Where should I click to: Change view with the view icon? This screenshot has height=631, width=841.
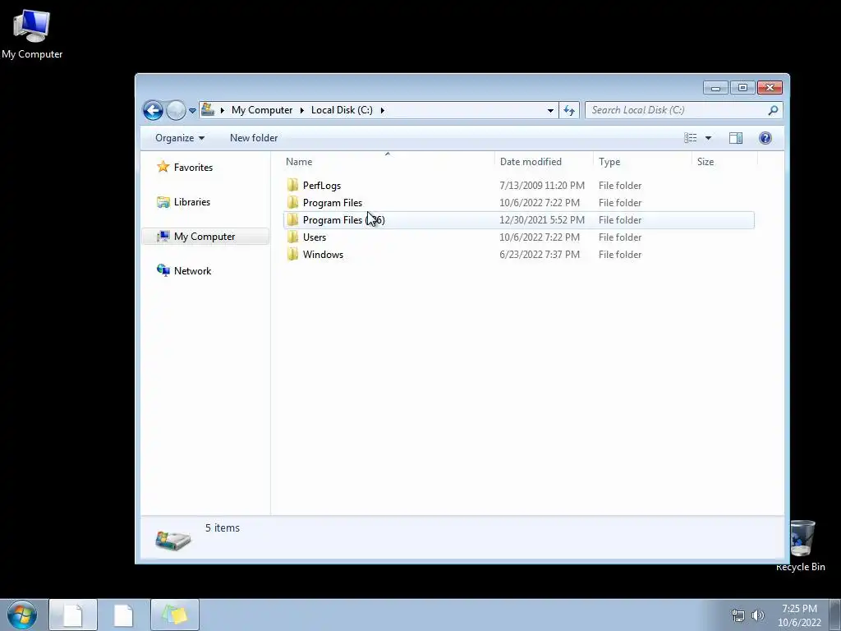click(x=690, y=138)
